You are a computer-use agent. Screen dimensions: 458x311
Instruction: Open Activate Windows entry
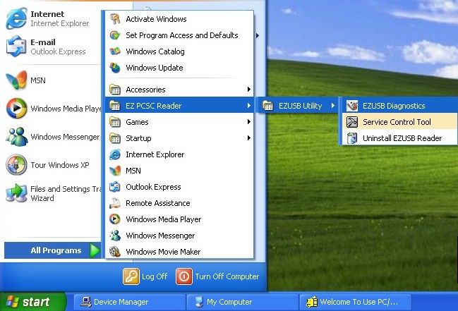click(x=179, y=19)
